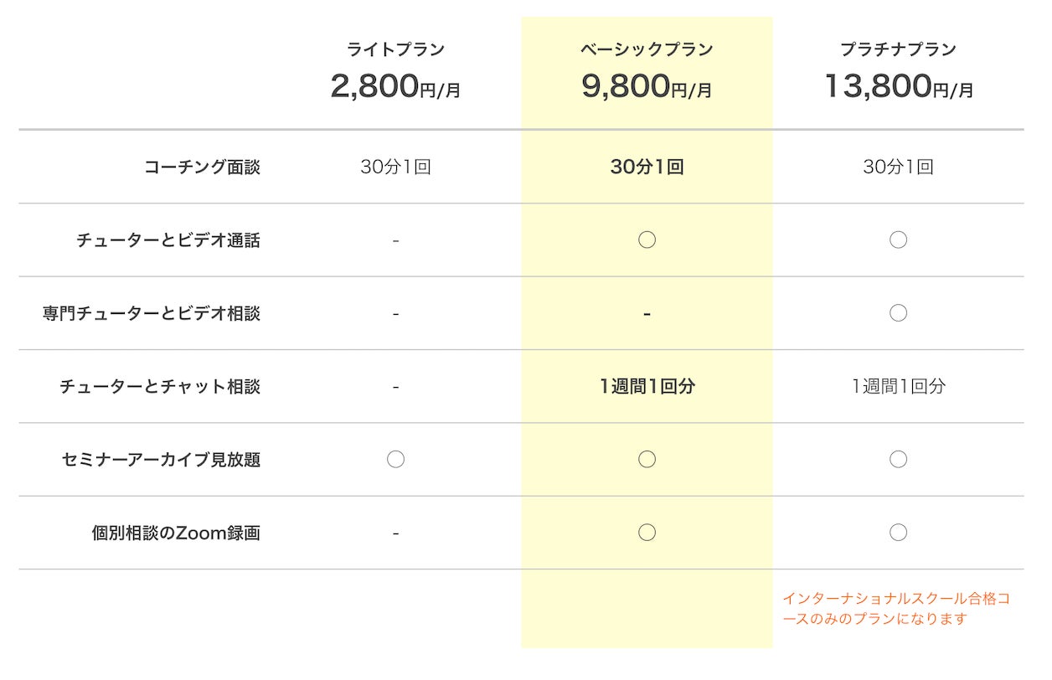The image size is (1052, 680).
Task: Select the ベーシックプラン heading
Action: pos(647,49)
